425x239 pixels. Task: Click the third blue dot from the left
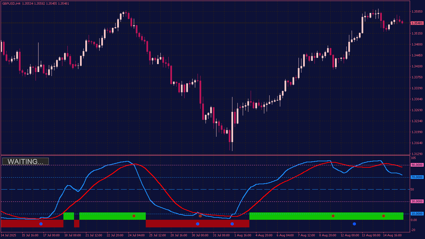click(x=232, y=224)
